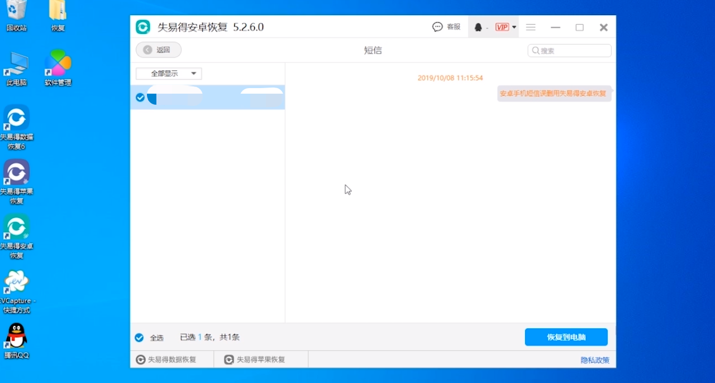The image size is (715, 383).
Task: Open the 恢复 folder on desktop
Action: click(58, 16)
